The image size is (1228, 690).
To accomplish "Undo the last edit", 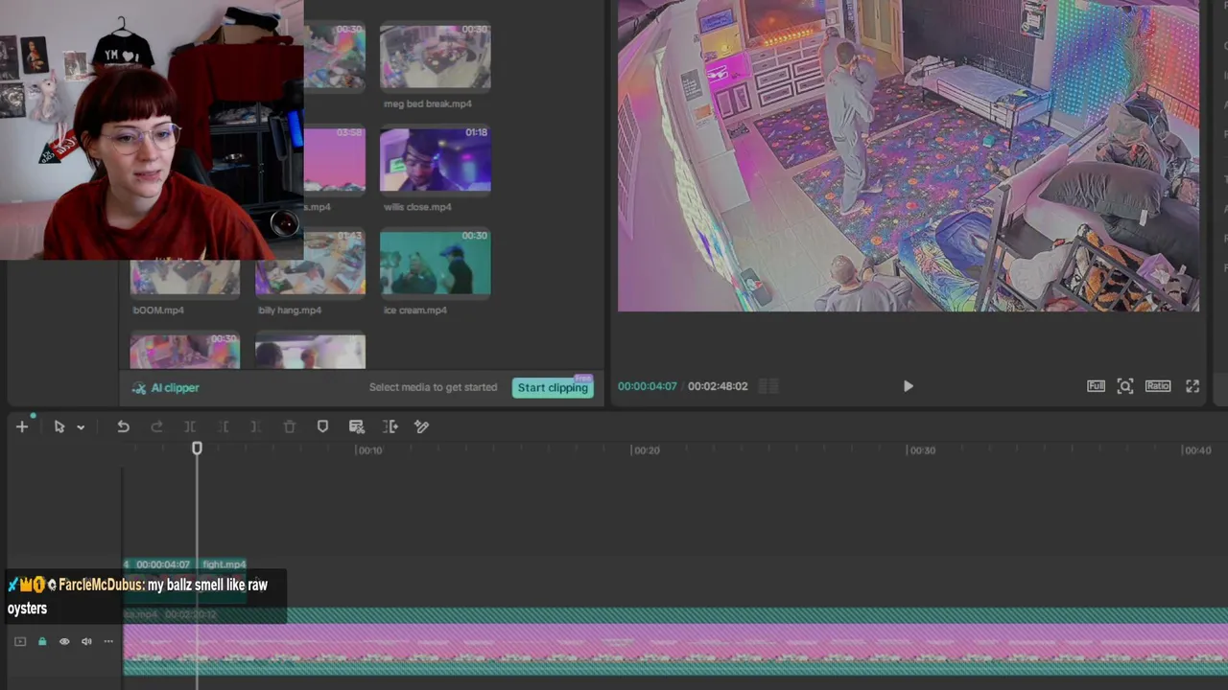I will coord(123,426).
